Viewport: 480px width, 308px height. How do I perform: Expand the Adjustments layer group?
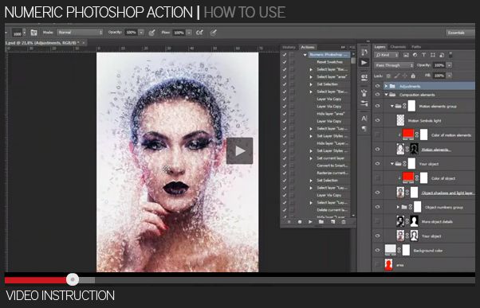386,86
